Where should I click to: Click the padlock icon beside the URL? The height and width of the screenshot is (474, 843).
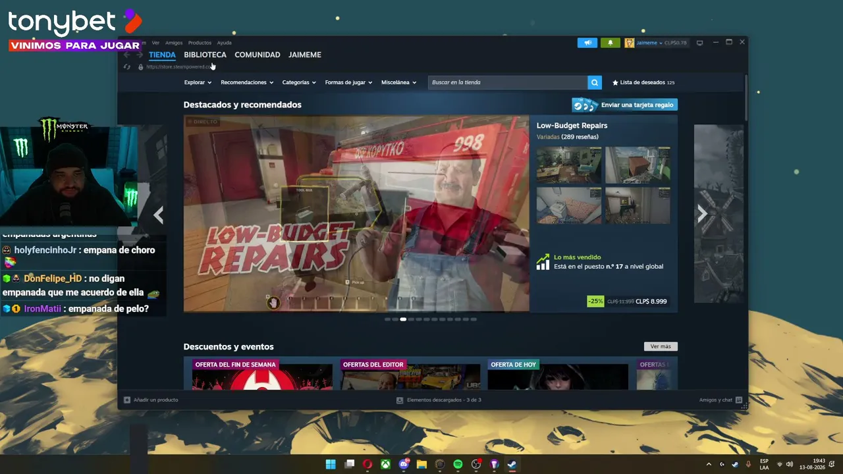140,66
